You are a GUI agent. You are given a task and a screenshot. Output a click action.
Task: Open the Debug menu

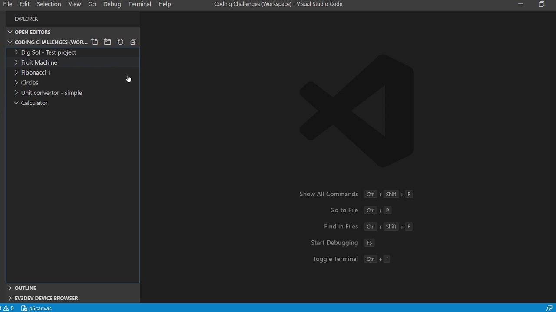coord(112,4)
